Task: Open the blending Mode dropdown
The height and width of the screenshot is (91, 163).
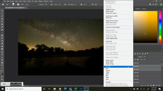Action: [x=31, y=5]
